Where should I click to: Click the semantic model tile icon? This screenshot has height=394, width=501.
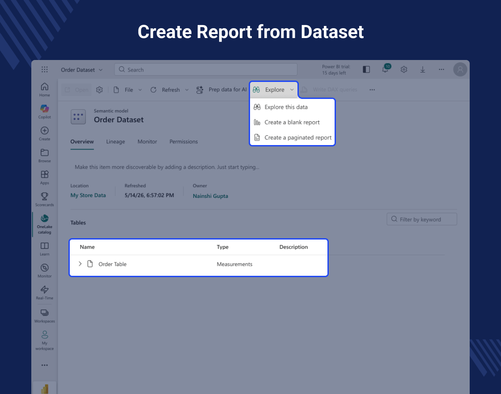tap(78, 116)
